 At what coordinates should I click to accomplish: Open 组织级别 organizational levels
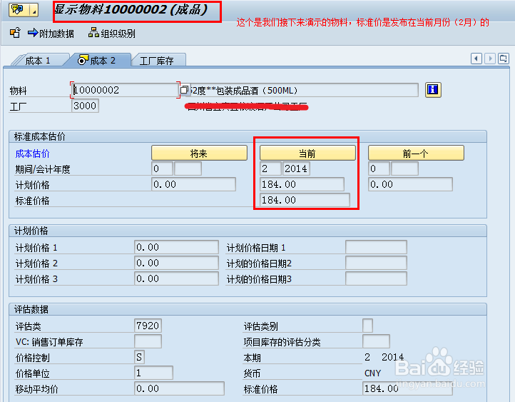pos(112,33)
